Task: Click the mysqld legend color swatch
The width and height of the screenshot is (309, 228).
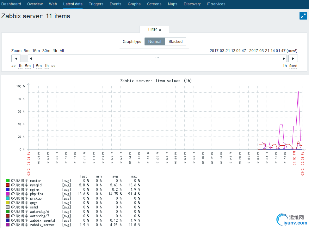Action: click(8, 185)
